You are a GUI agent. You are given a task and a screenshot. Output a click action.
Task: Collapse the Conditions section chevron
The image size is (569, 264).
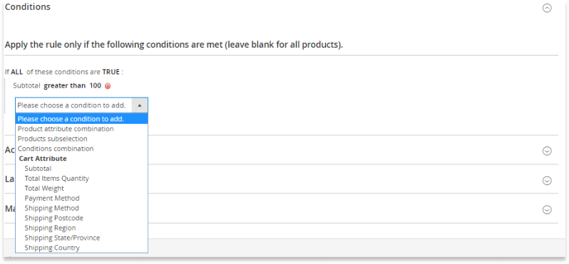(546, 8)
